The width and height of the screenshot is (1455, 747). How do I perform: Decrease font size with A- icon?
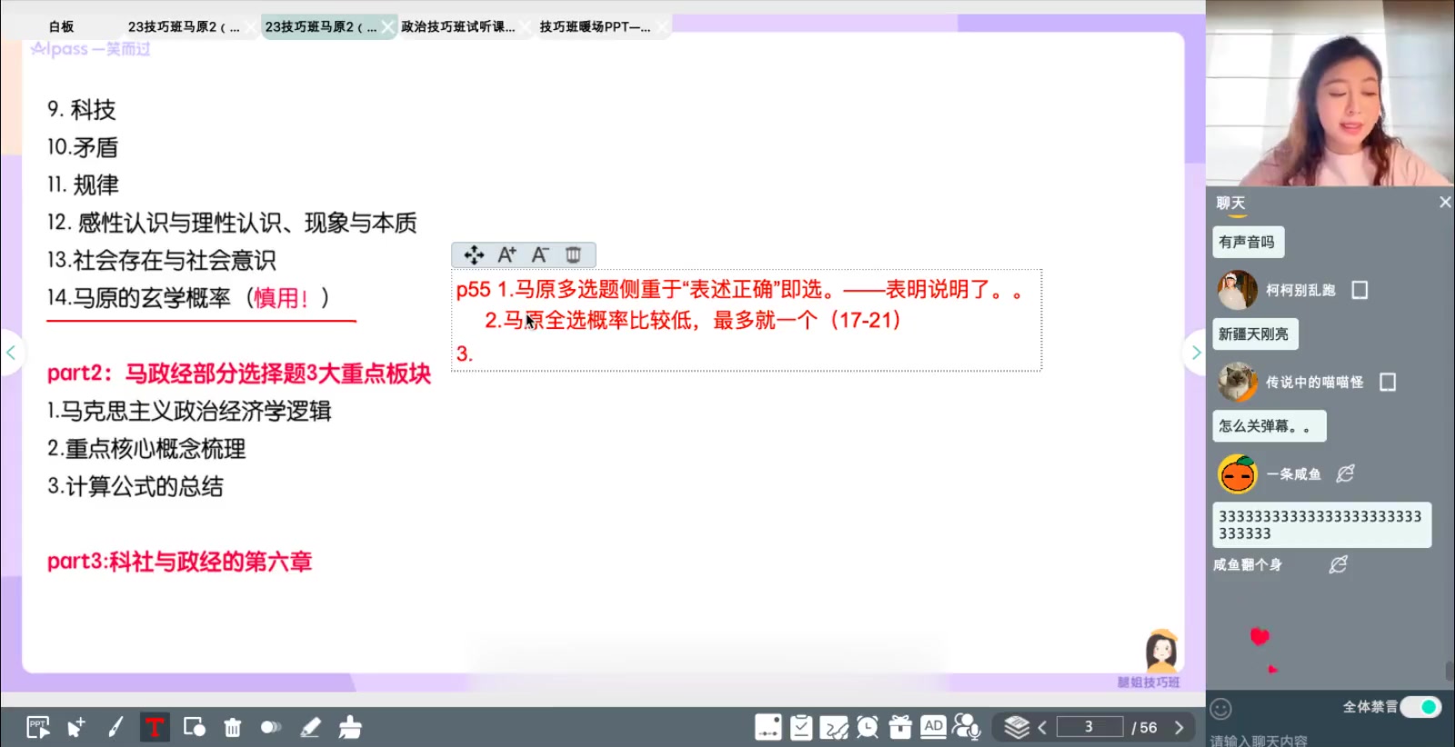(540, 255)
